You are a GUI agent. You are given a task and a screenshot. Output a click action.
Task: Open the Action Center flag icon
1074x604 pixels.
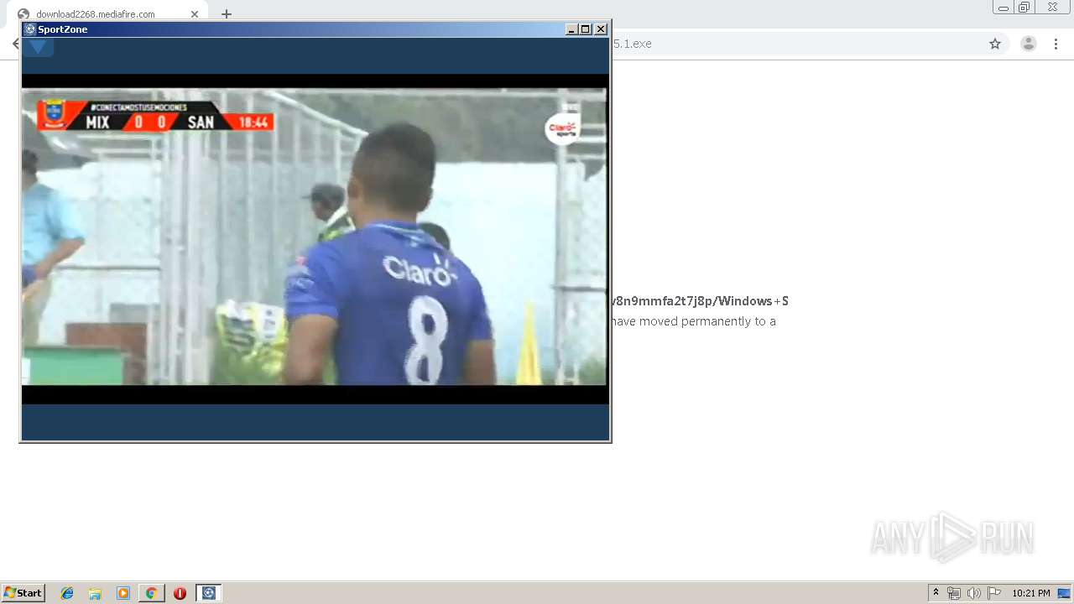pos(994,593)
